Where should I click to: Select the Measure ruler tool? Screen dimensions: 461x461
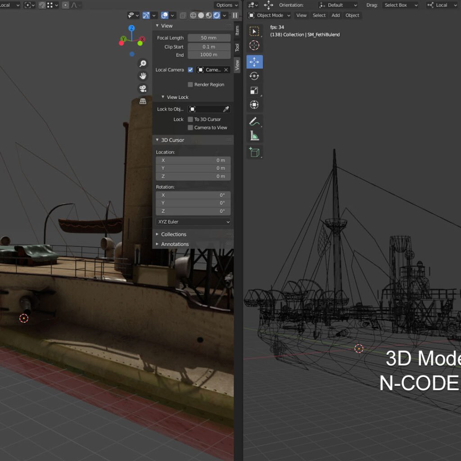(x=254, y=136)
